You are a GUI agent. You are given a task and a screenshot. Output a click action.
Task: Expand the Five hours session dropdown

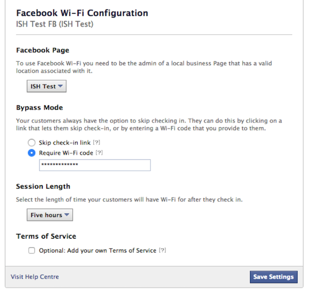[50, 215]
